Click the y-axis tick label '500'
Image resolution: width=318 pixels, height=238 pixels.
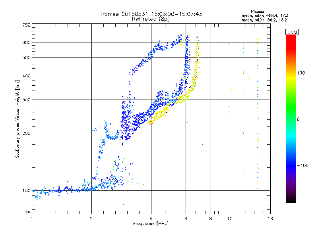(x=26, y=58)
